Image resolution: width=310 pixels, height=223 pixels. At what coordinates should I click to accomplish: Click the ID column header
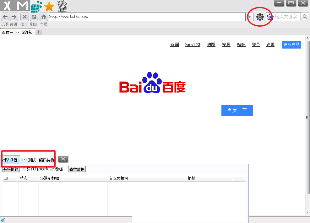pyautogui.click(x=10, y=178)
